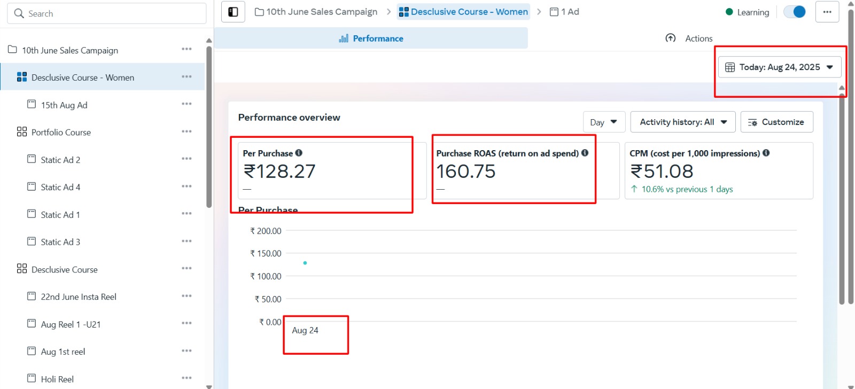The height and width of the screenshot is (389, 855).
Task: Click the top-right more options button
Action: [827, 12]
